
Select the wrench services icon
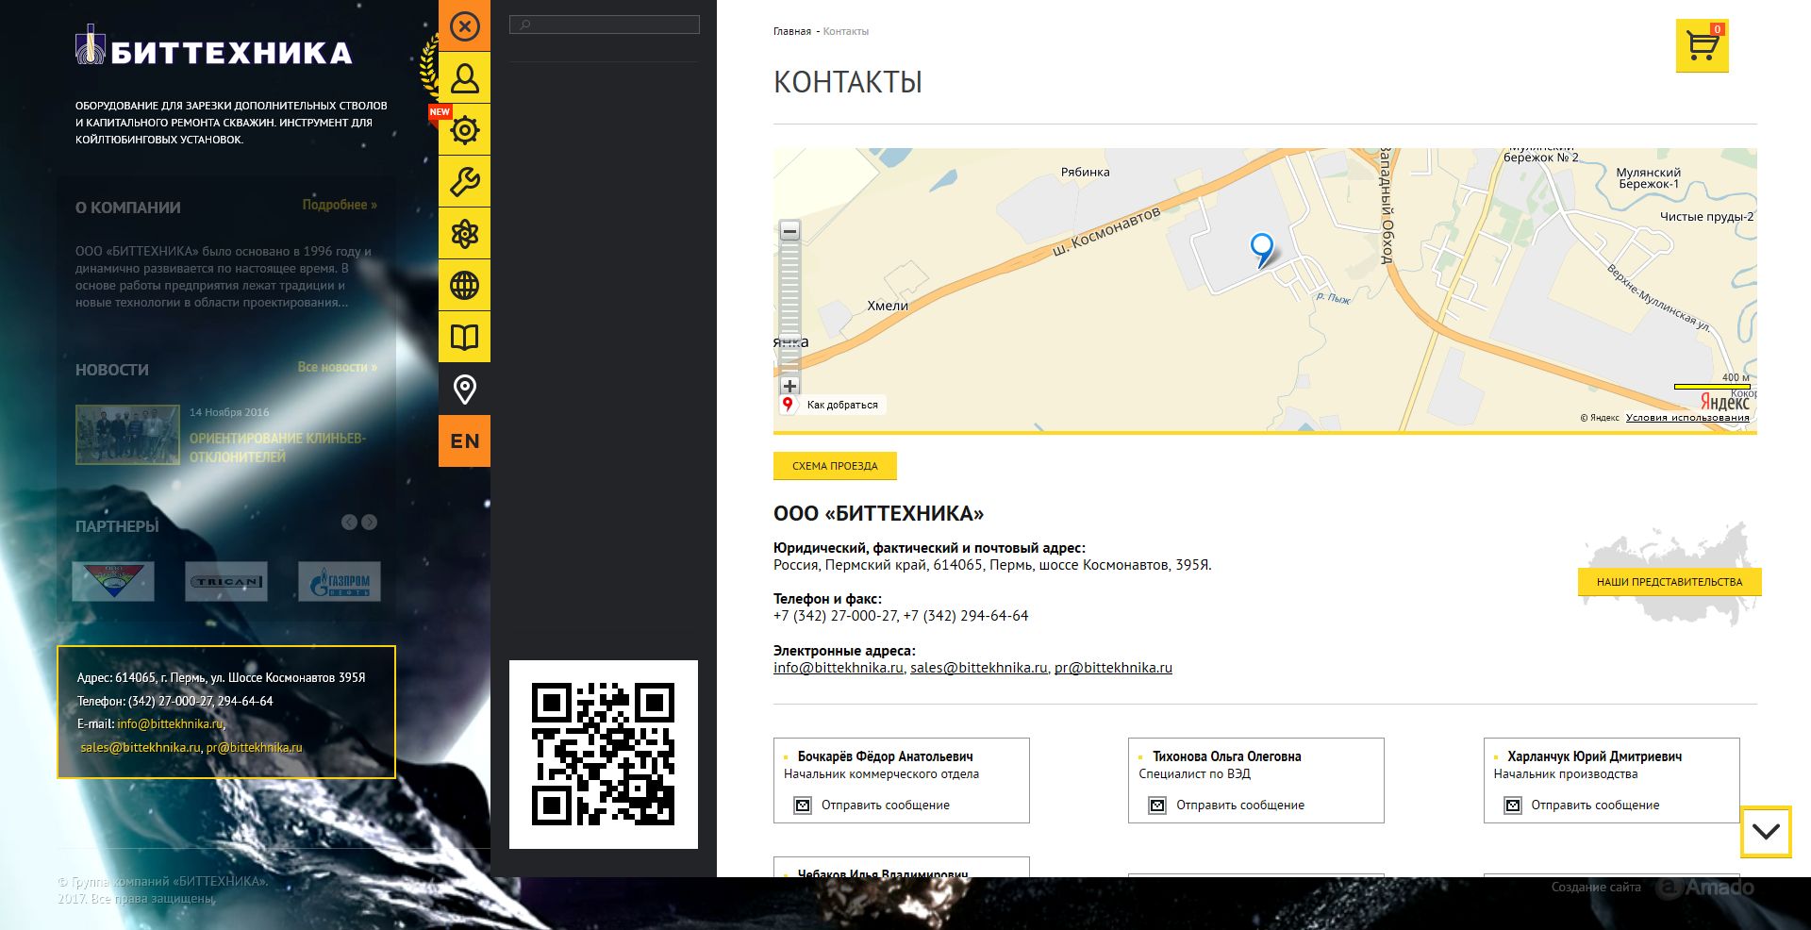(x=464, y=181)
